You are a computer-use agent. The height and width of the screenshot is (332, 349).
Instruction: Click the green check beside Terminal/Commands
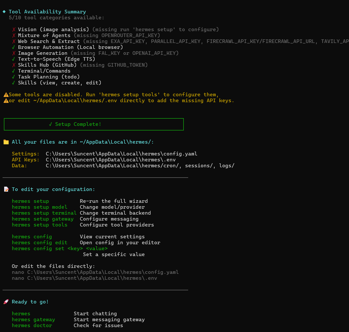pos(13,71)
